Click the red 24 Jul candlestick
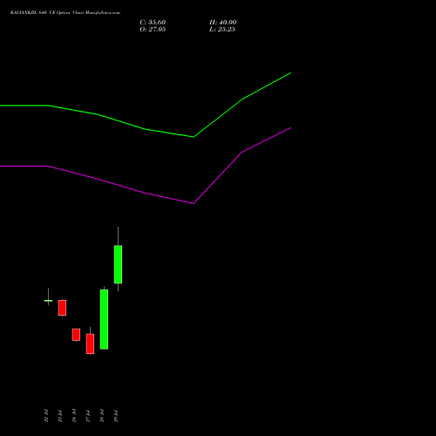 [x=76, y=335]
